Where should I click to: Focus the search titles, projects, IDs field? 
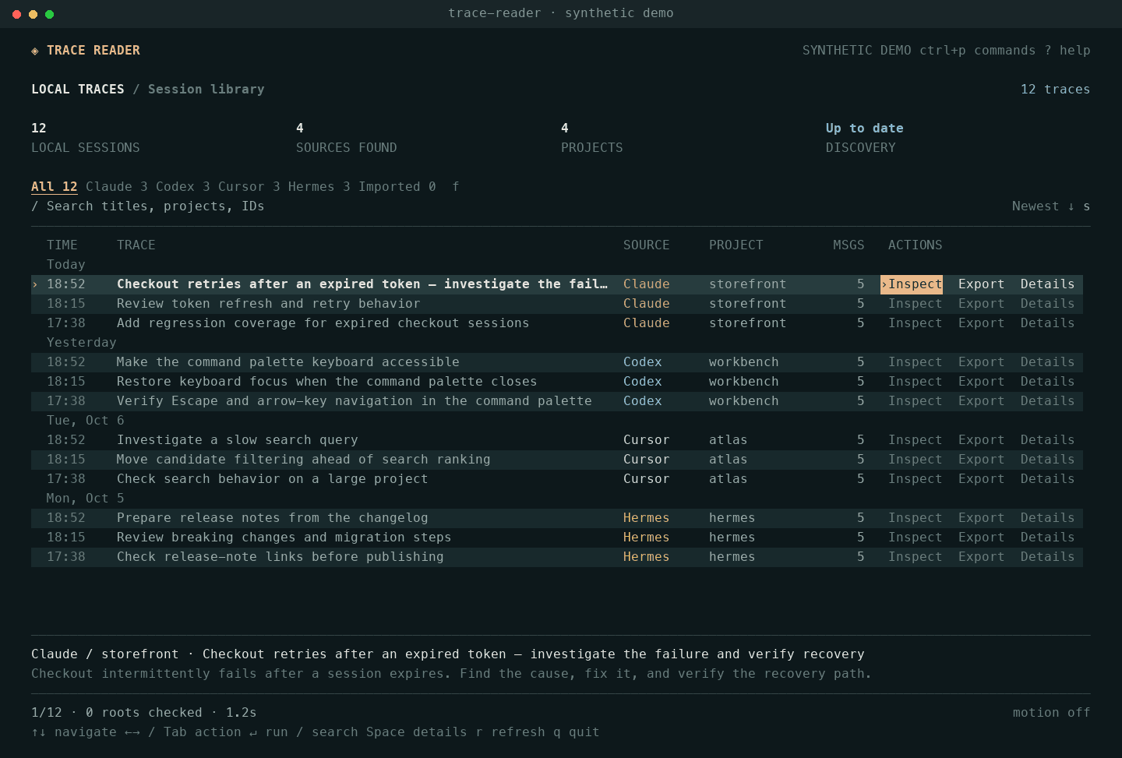coord(148,206)
